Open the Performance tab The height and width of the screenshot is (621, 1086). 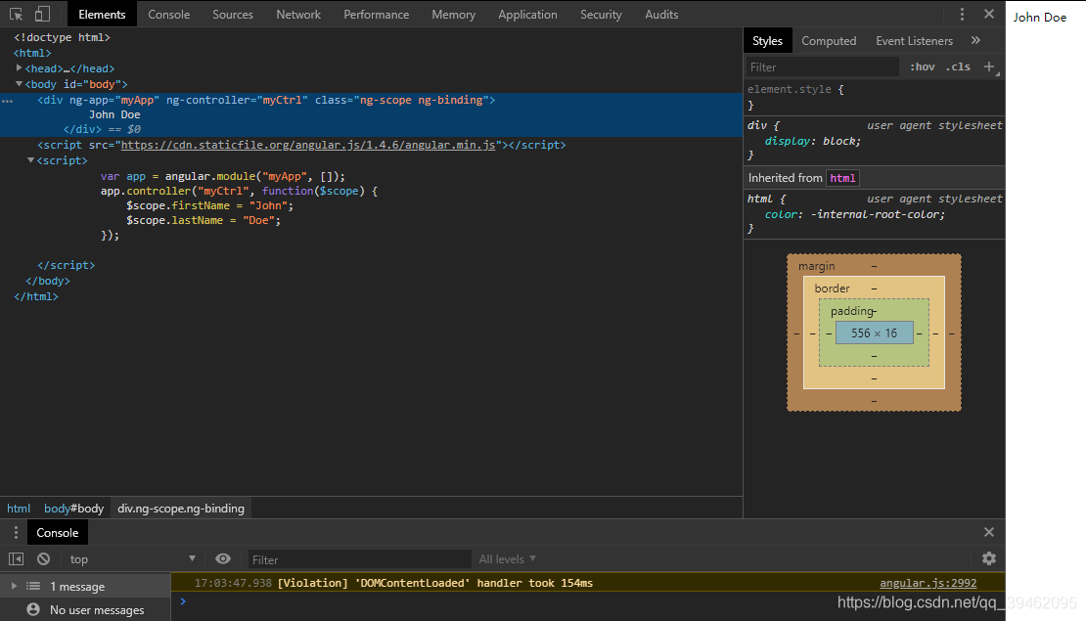376,14
